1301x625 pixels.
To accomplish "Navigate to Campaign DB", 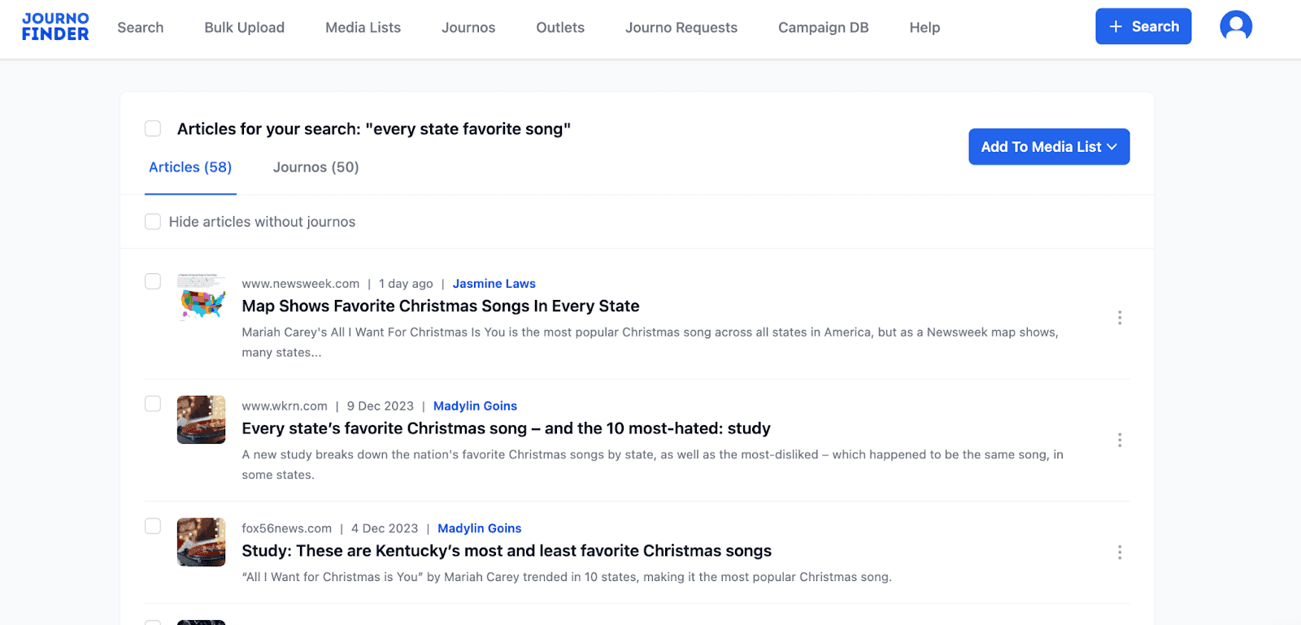I will (x=823, y=27).
